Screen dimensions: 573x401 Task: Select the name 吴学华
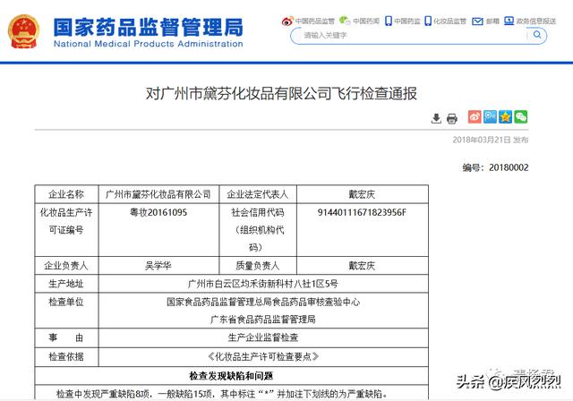[158, 266]
